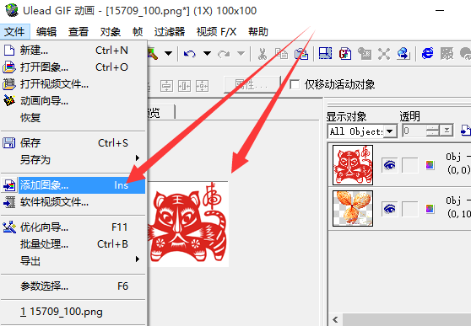Click the globe export icon in toolbar
This screenshot has width=471, height=326.
403,54
